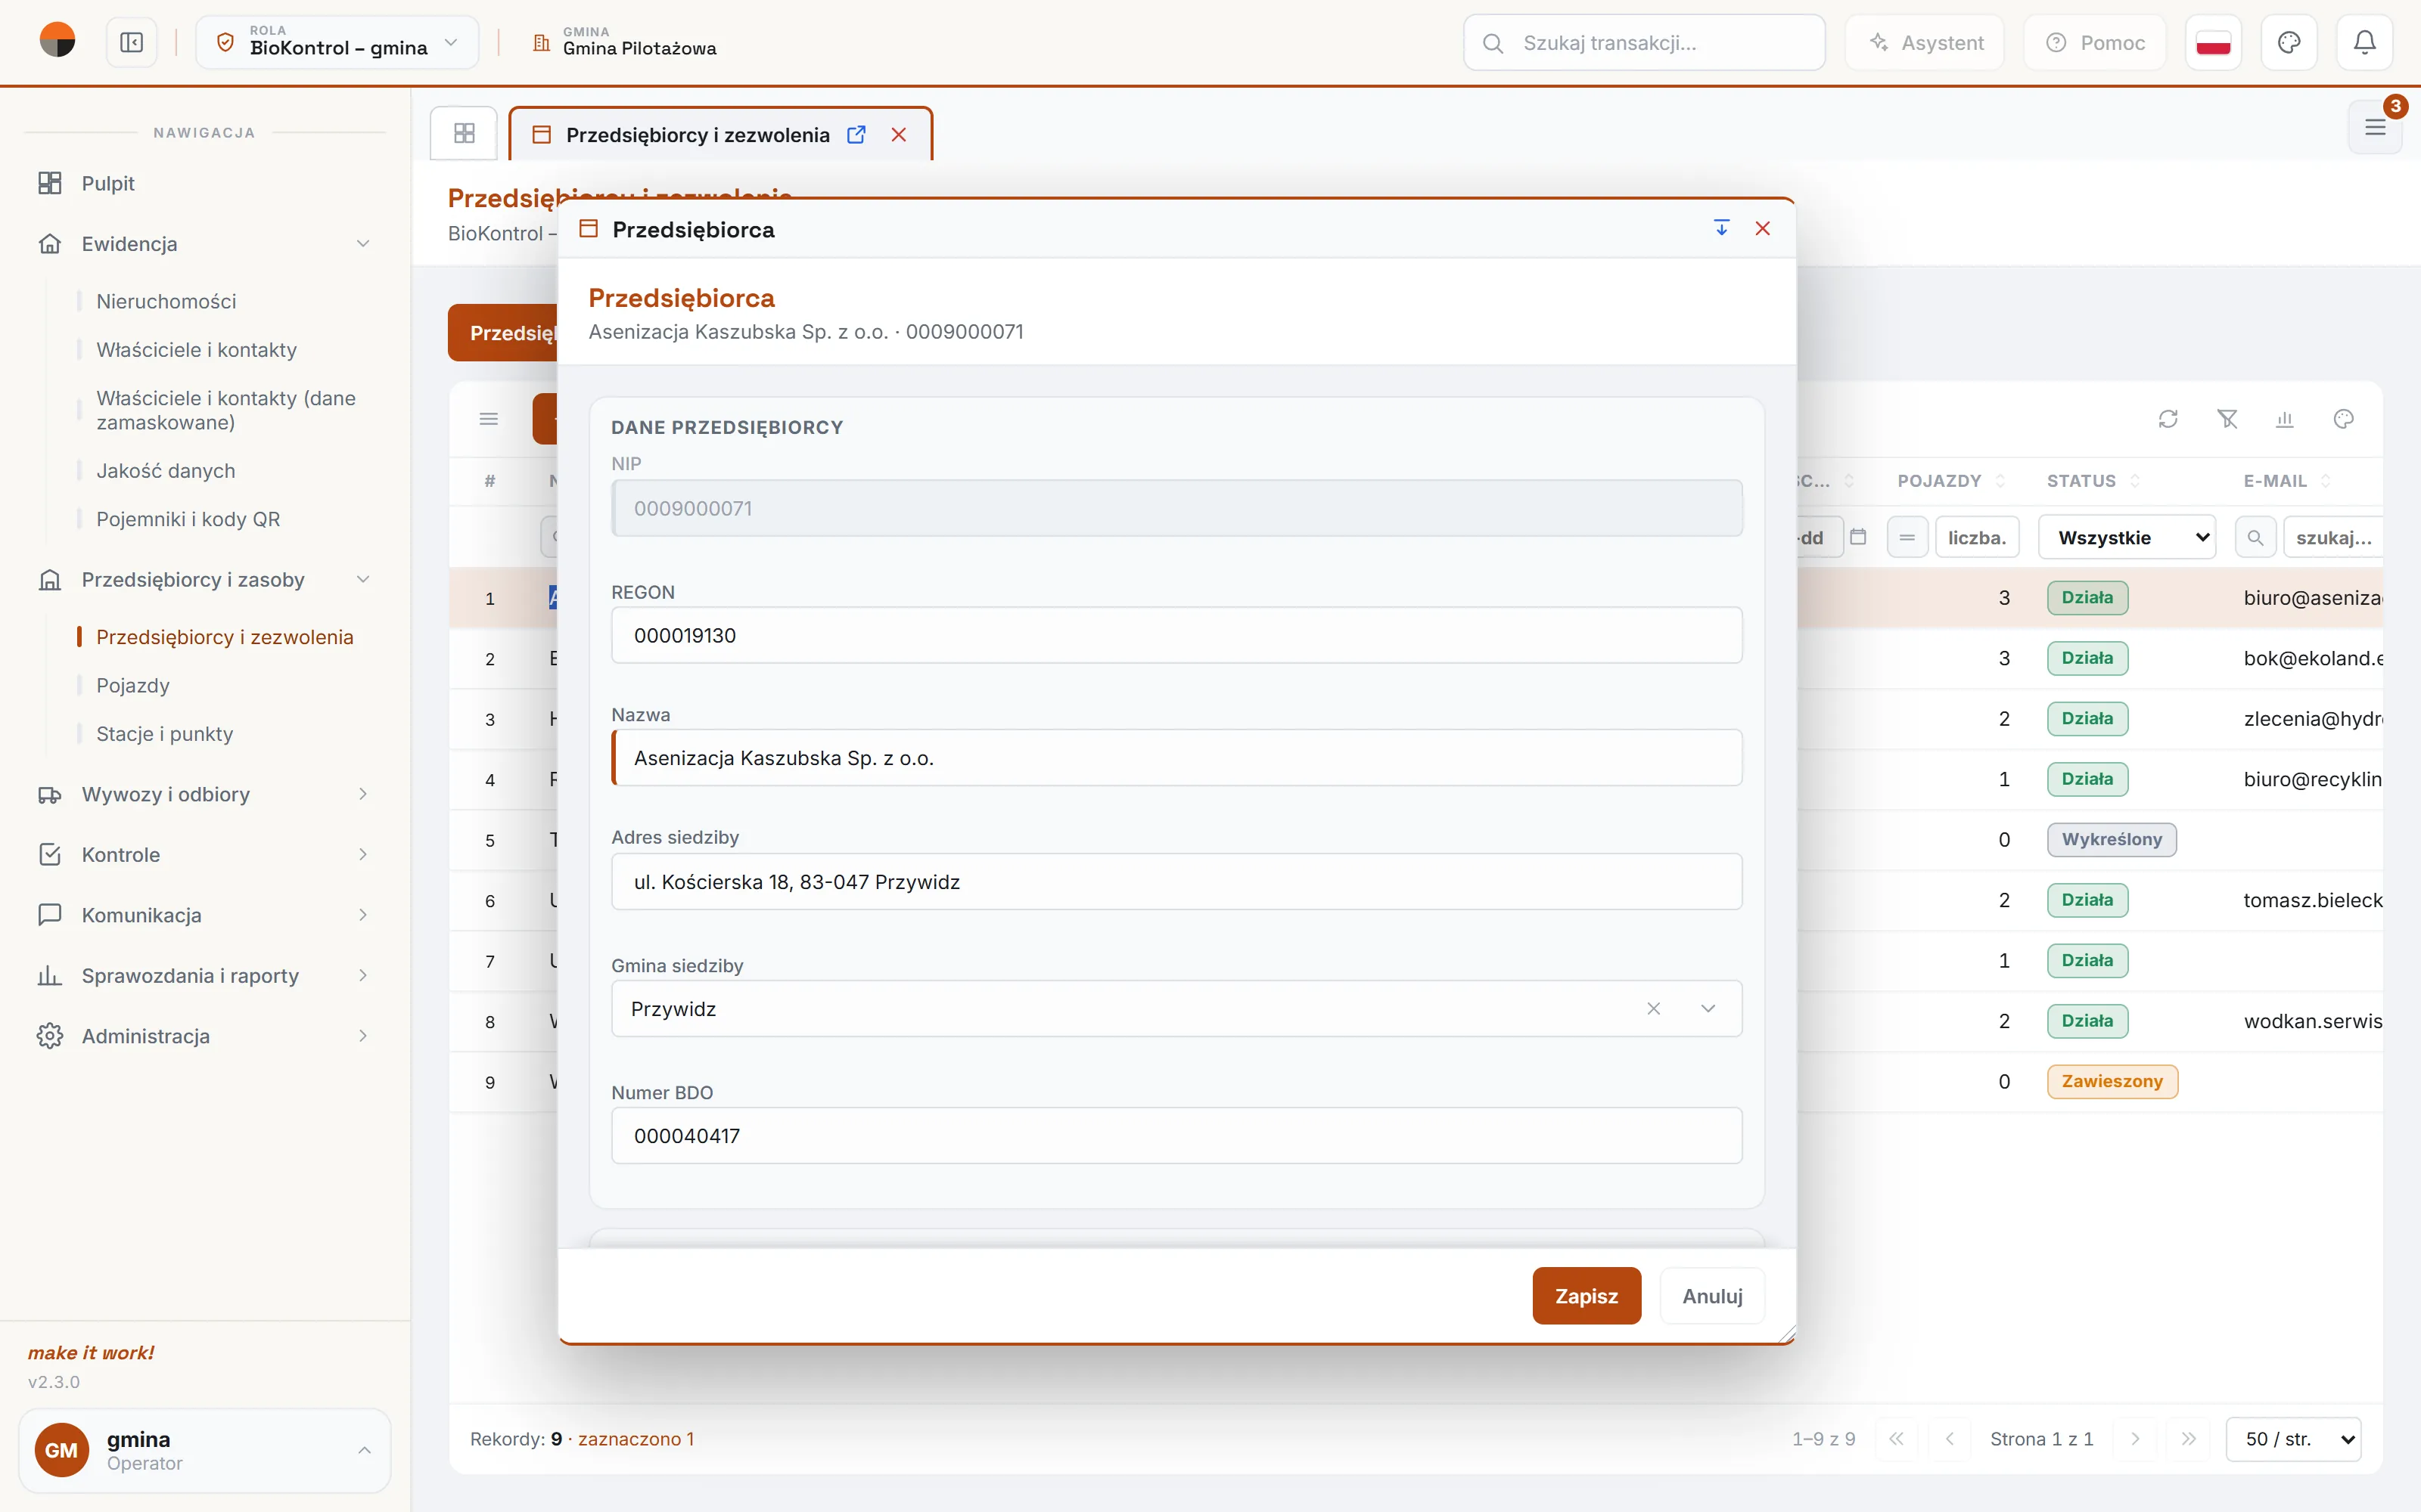Click the refresh table icon
Image resolution: width=2421 pixels, height=1512 pixels.
[2168, 419]
